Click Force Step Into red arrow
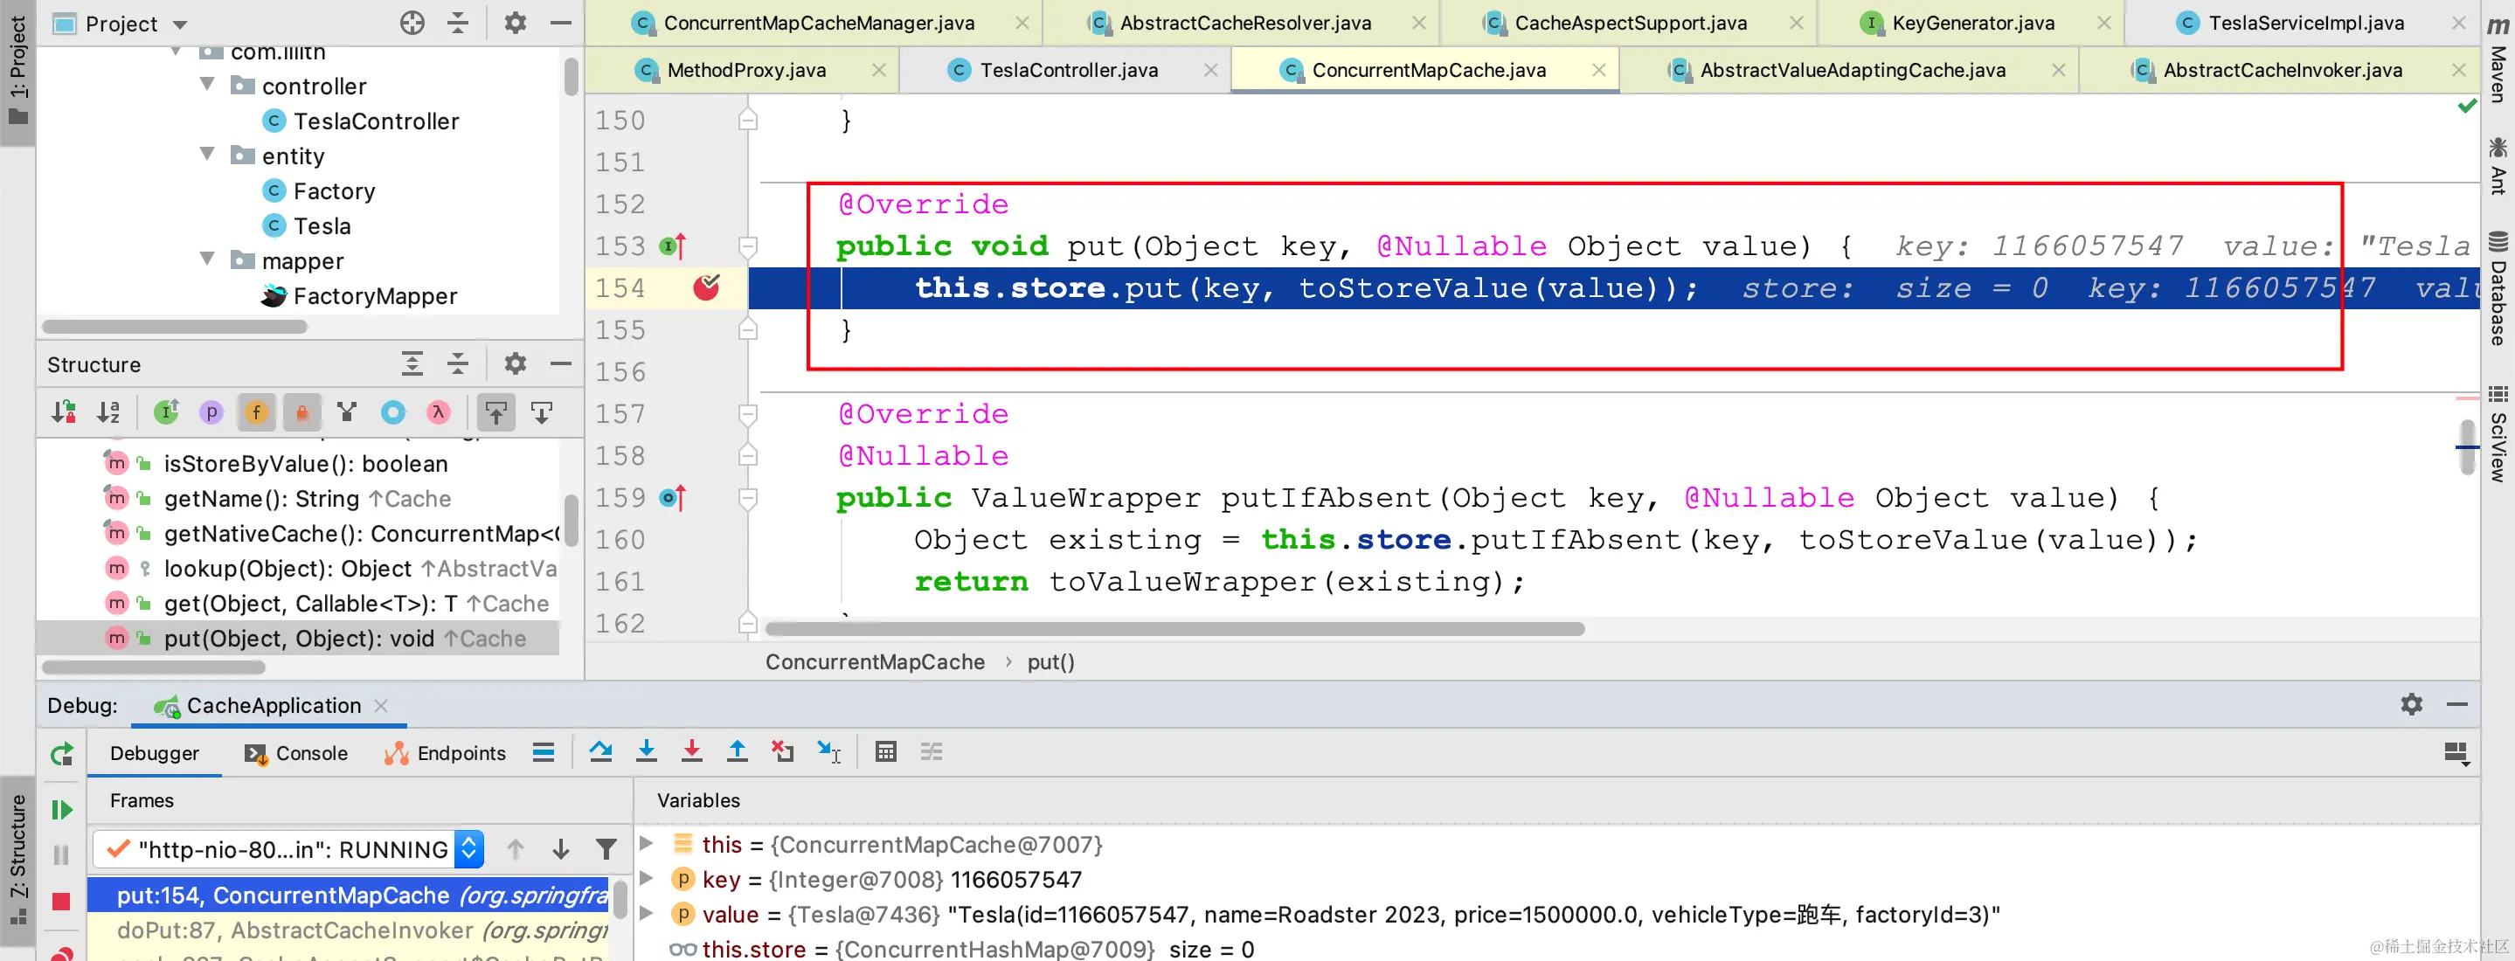Viewport: 2515px width, 961px height. [x=691, y=751]
